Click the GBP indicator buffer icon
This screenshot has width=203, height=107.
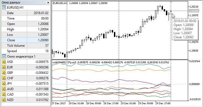pos(4,73)
